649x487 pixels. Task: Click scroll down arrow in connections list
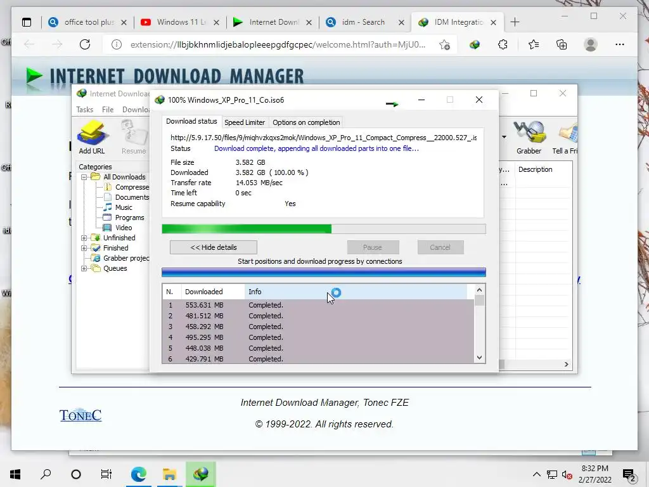pos(479,358)
